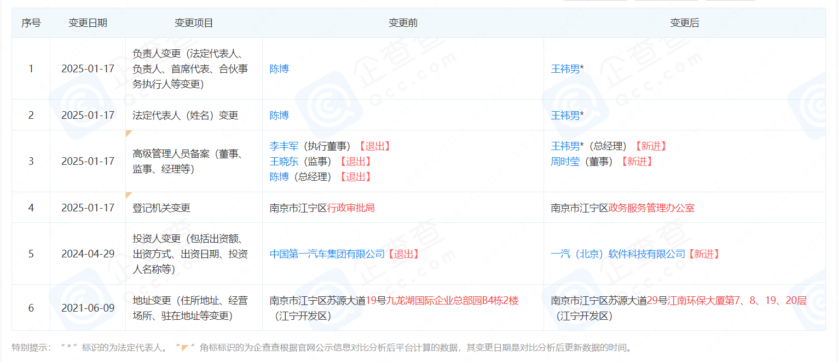
Task: Open 陈博 link in 负责人变更 row
Action: [x=279, y=69]
